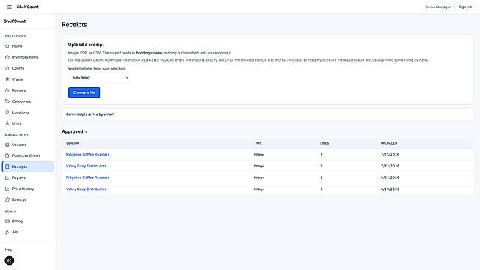Open the Home menu item
Viewport: 480px width, 270px height.
click(28, 46)
